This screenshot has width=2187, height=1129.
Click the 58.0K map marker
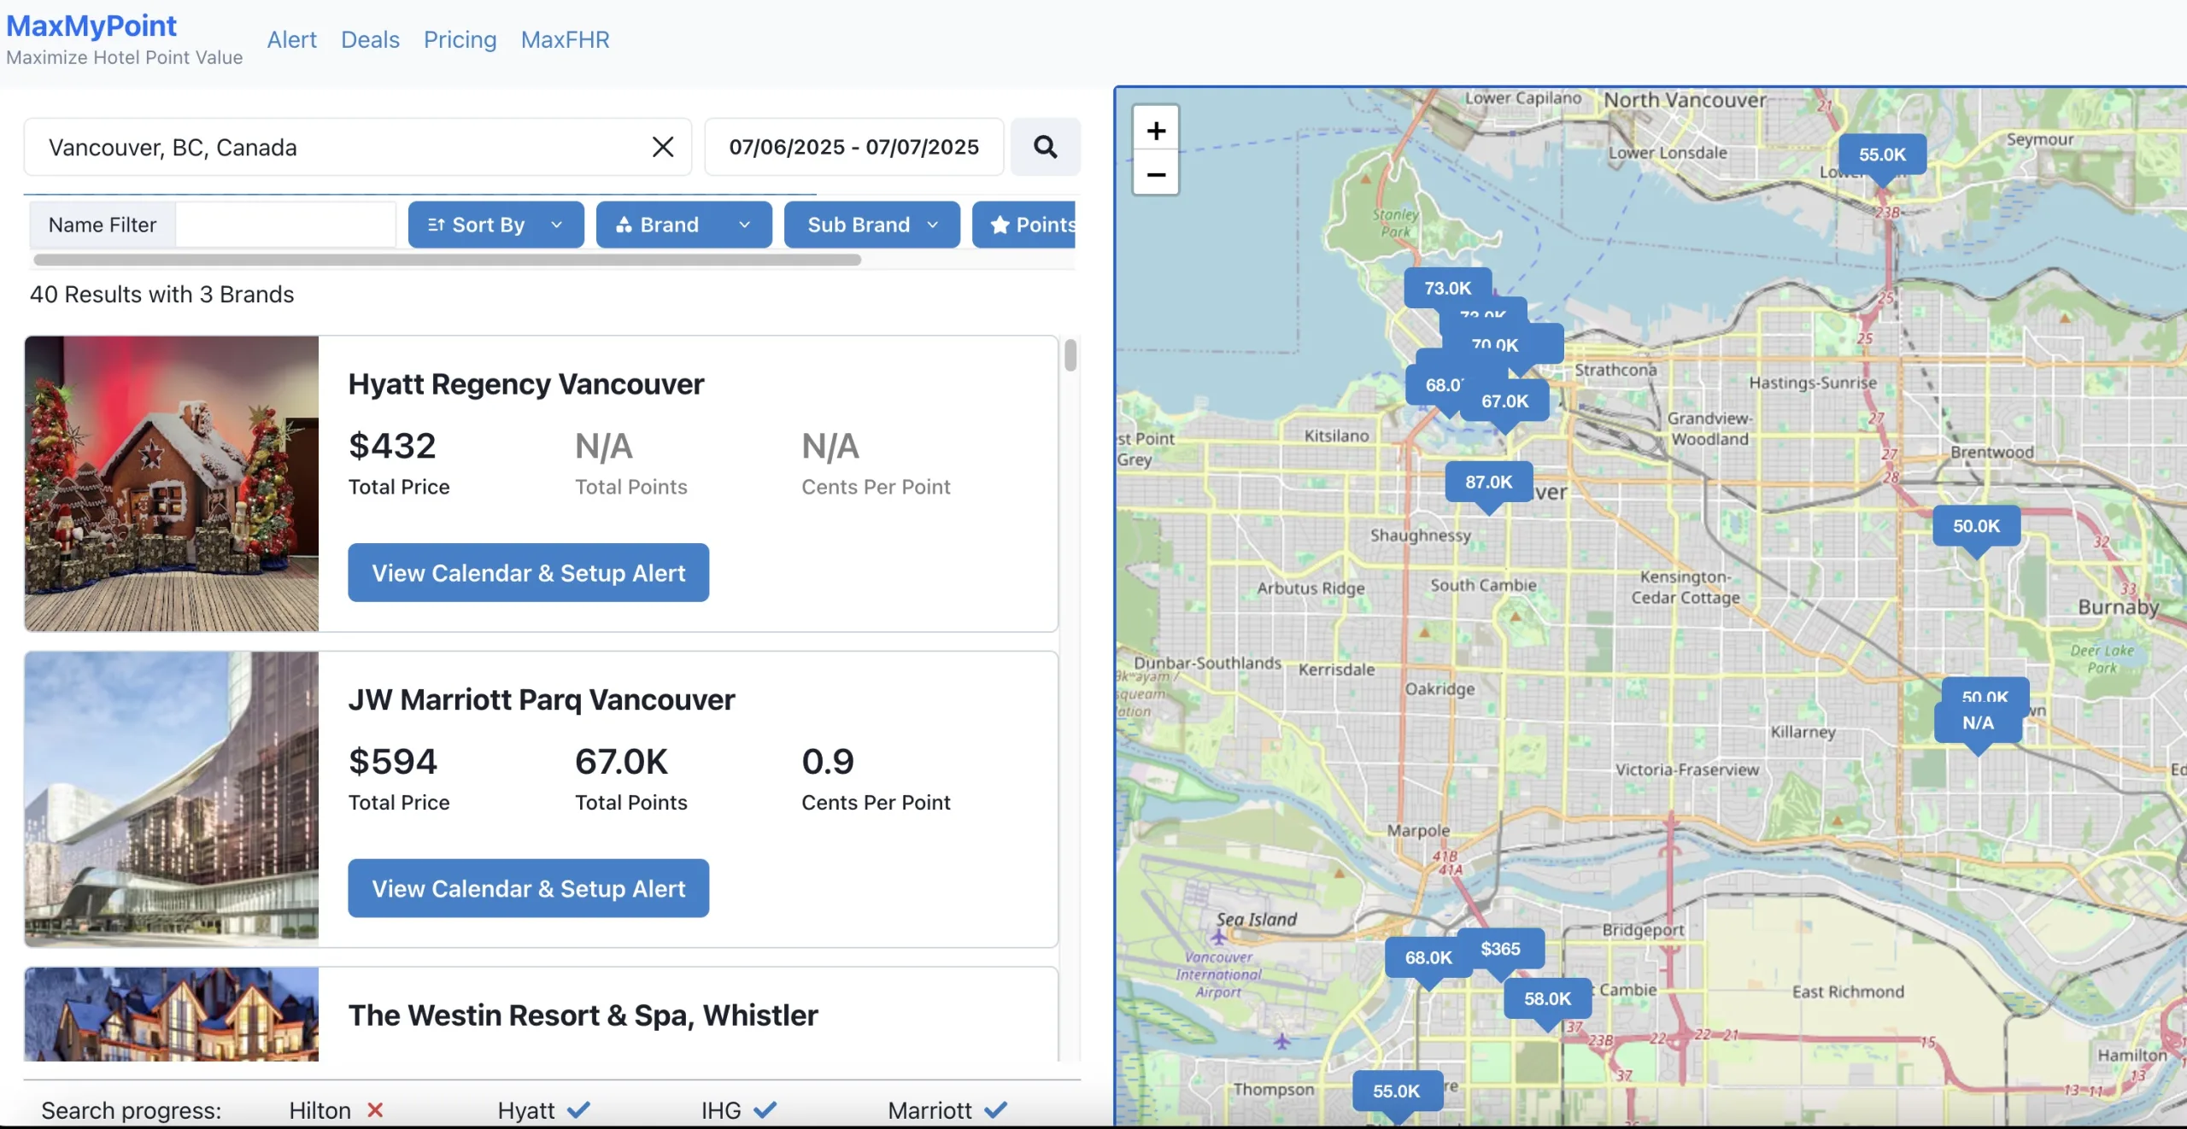(x=1547, y=998)
